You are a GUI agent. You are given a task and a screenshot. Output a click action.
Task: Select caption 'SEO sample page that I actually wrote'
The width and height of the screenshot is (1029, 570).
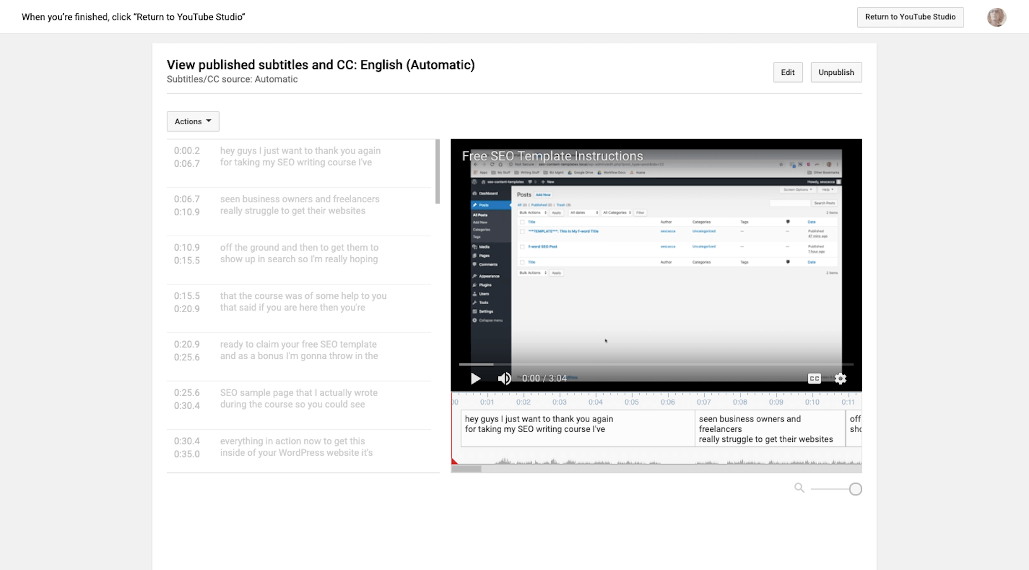[x=299, y=405]
